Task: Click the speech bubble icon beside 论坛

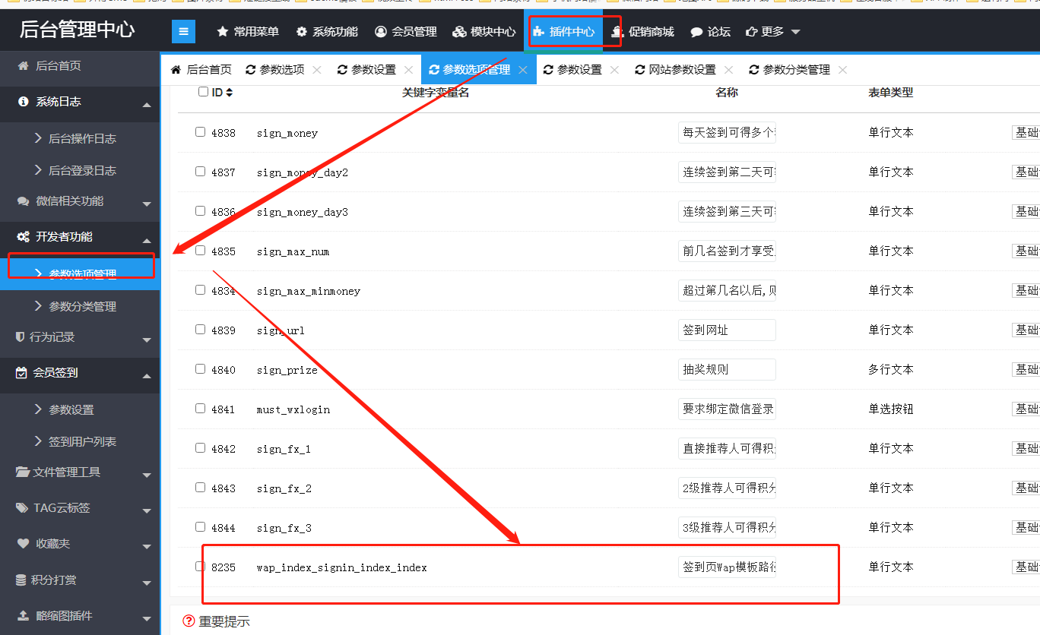Action: 696,32
